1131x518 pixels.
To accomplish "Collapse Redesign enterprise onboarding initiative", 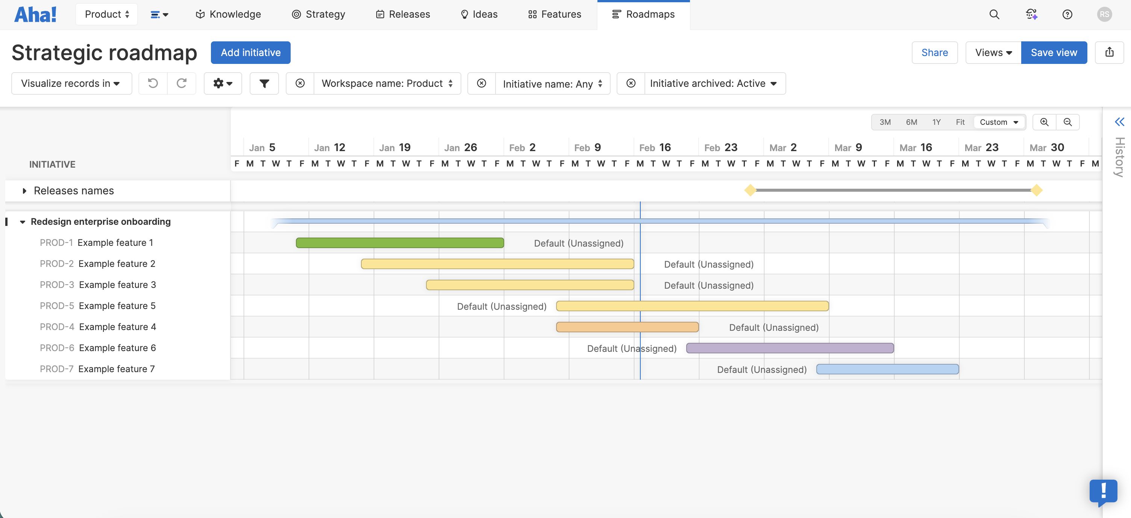I will (x=23, y=222).
